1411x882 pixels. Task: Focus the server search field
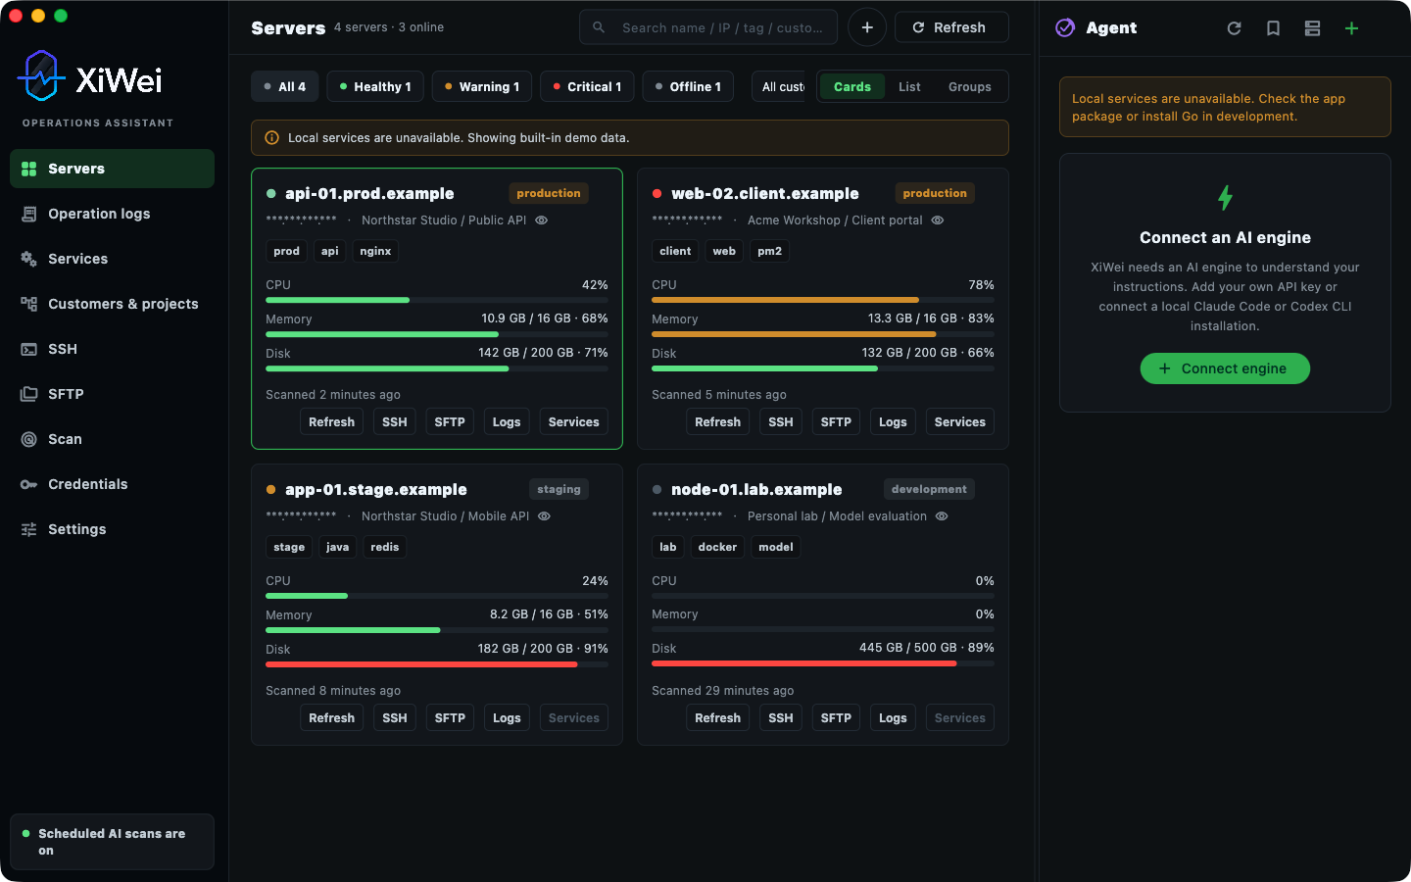[x=708, y=27]
